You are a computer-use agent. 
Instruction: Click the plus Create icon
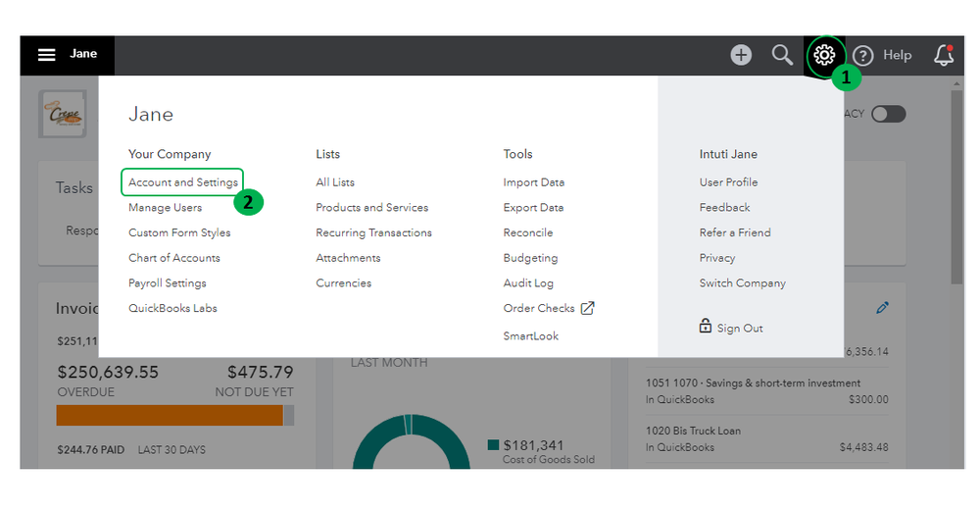[x=741, y=55]
